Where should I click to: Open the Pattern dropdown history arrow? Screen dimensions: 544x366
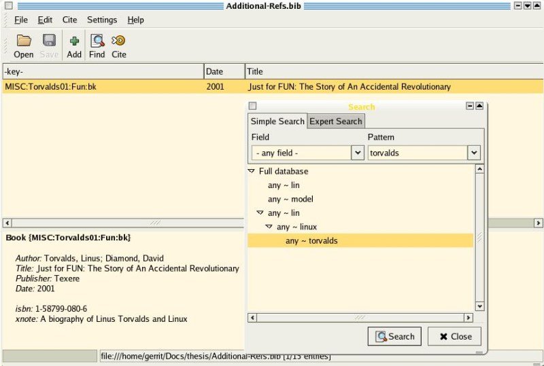pos(474,153)
